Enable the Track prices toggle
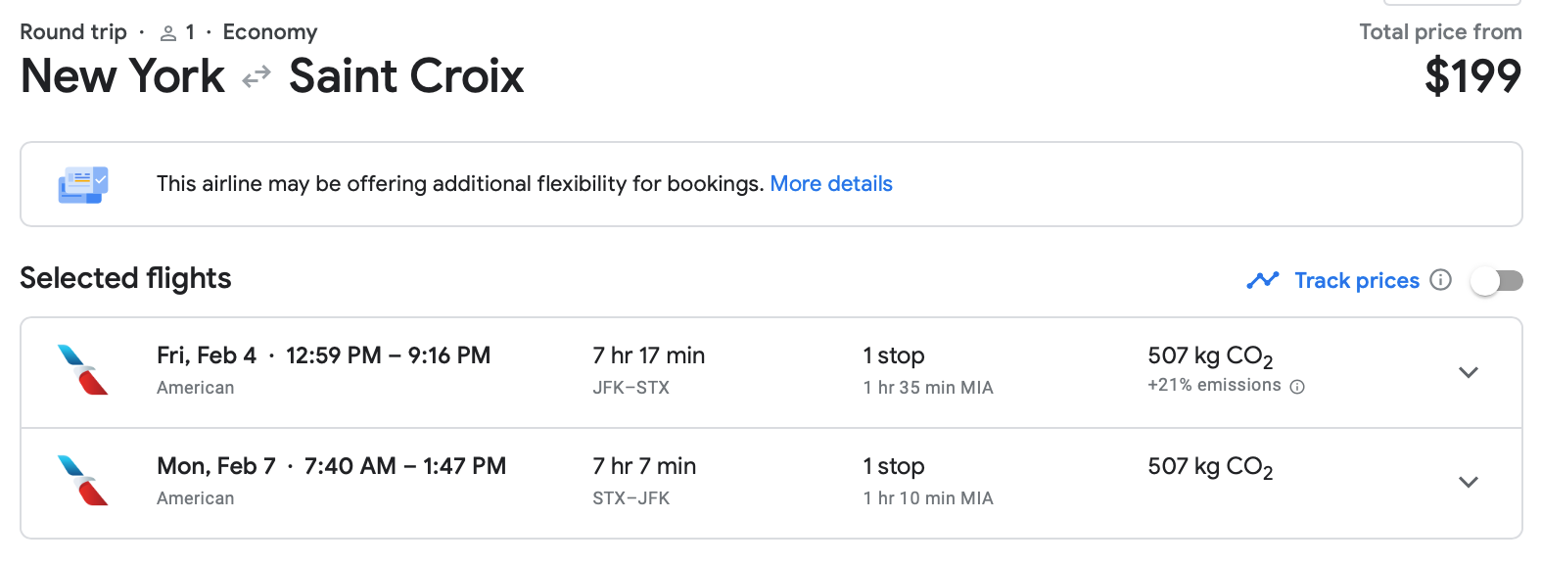The image size is (1541, 566). 1496,281
